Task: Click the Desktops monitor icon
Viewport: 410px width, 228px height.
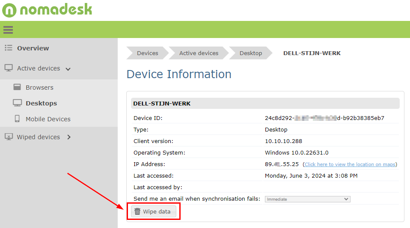Action: coord(17,103)
